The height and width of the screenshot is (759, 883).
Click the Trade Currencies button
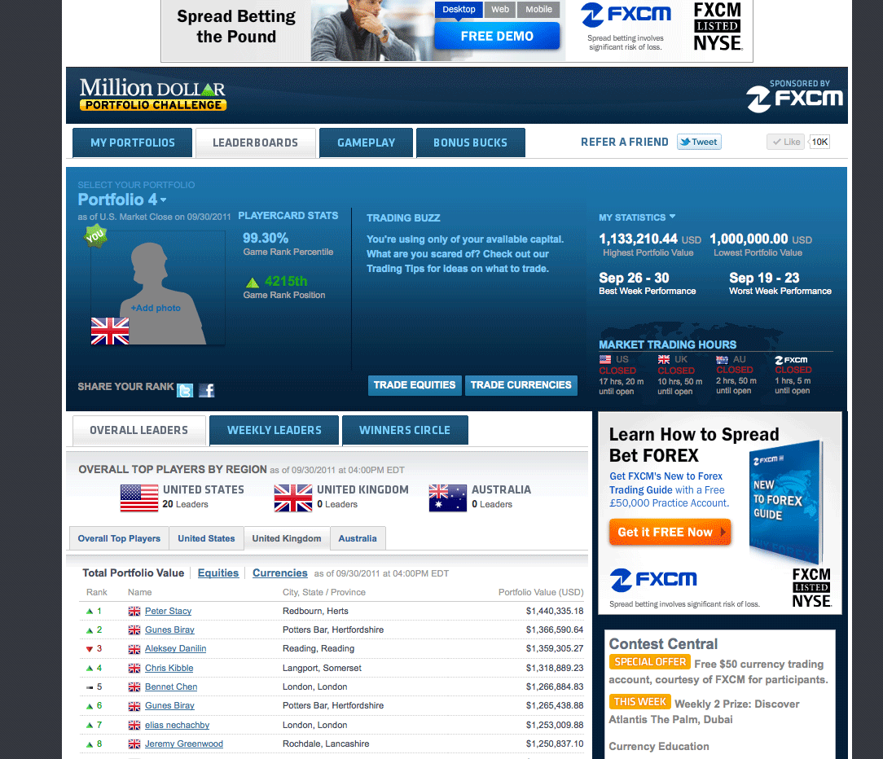tap(521, 385)
